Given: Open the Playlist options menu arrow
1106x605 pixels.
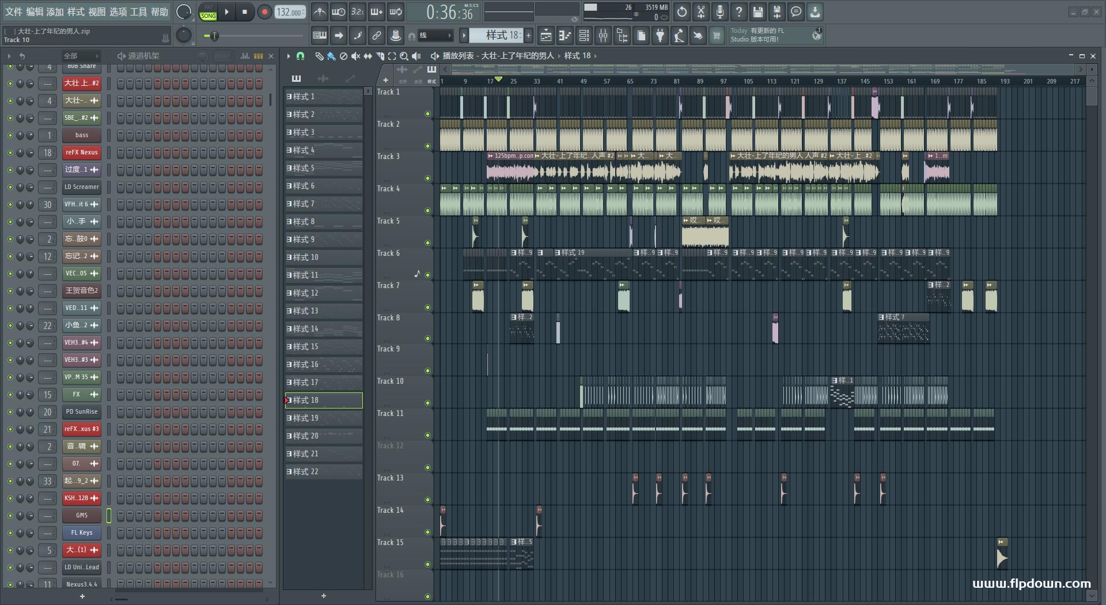Looking at the screenshot, I should point(289,56).
